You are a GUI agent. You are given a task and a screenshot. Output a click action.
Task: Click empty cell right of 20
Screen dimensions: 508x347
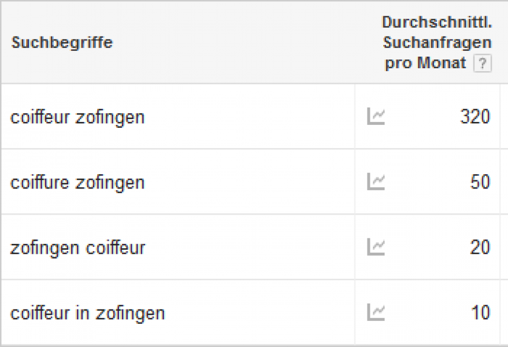[504, 248]
